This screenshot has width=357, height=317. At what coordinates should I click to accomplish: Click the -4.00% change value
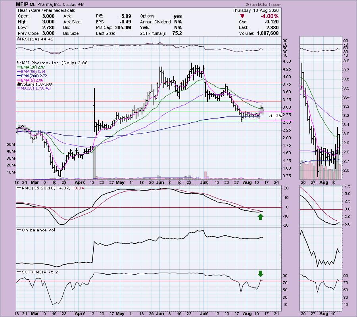tap(270, 16)
